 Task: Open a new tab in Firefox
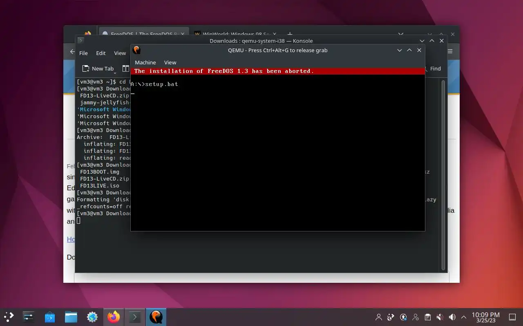(290, 34)
